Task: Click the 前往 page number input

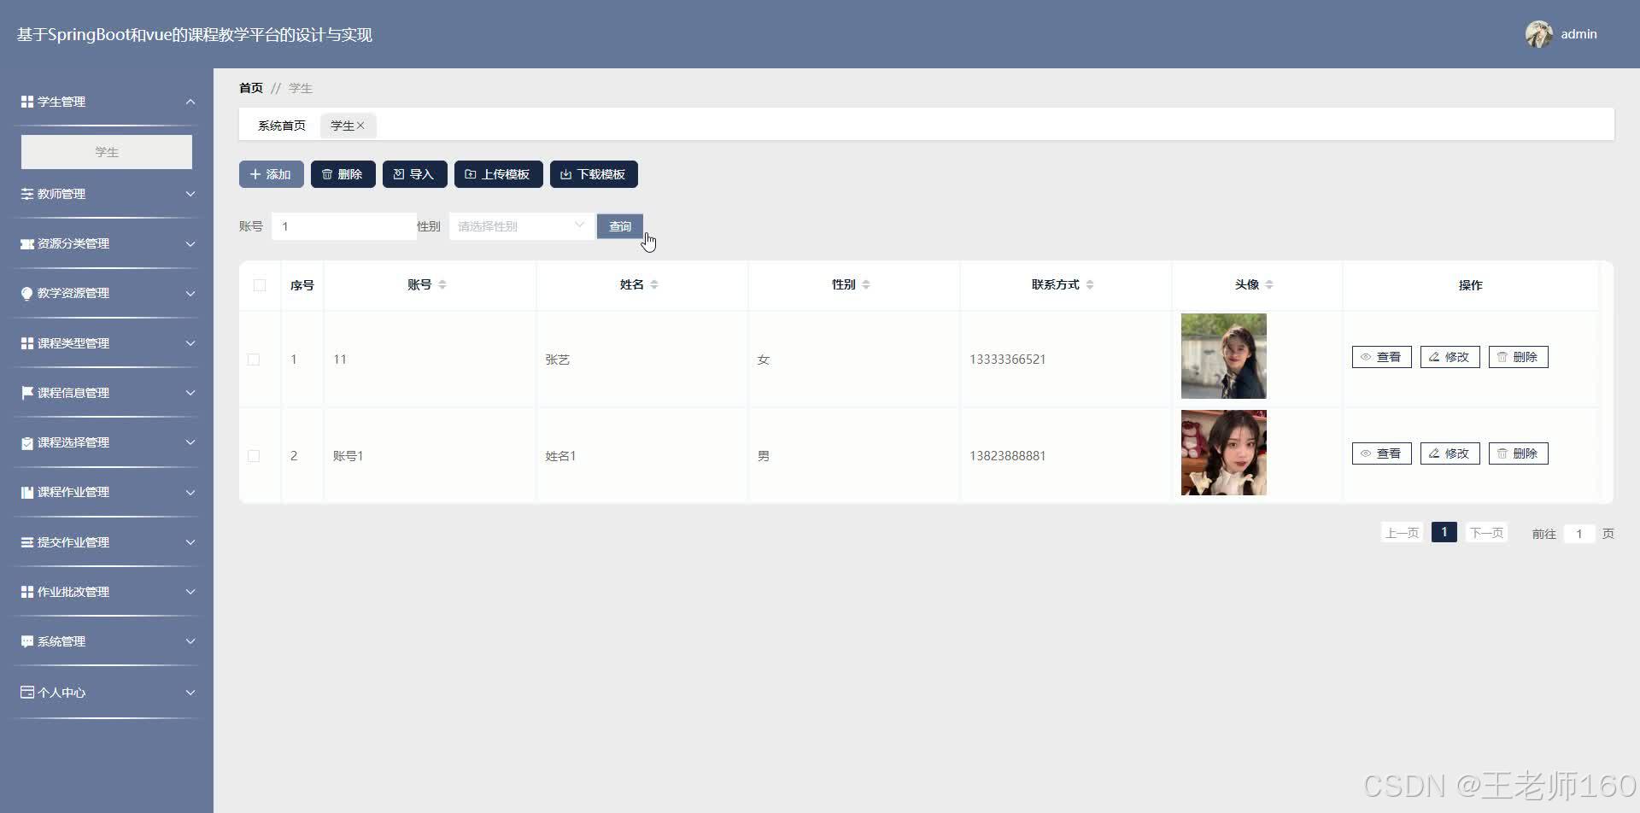Action: tap(1579, 534)
